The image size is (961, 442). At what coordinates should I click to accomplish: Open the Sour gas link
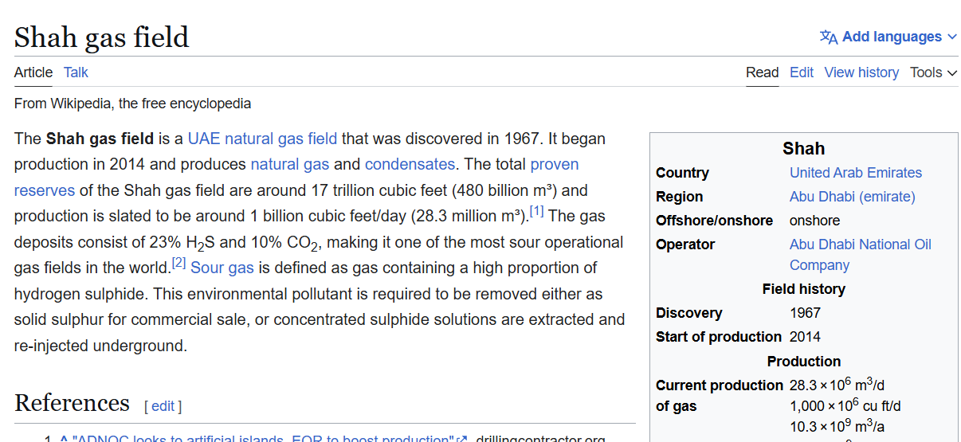pos(222,268)
